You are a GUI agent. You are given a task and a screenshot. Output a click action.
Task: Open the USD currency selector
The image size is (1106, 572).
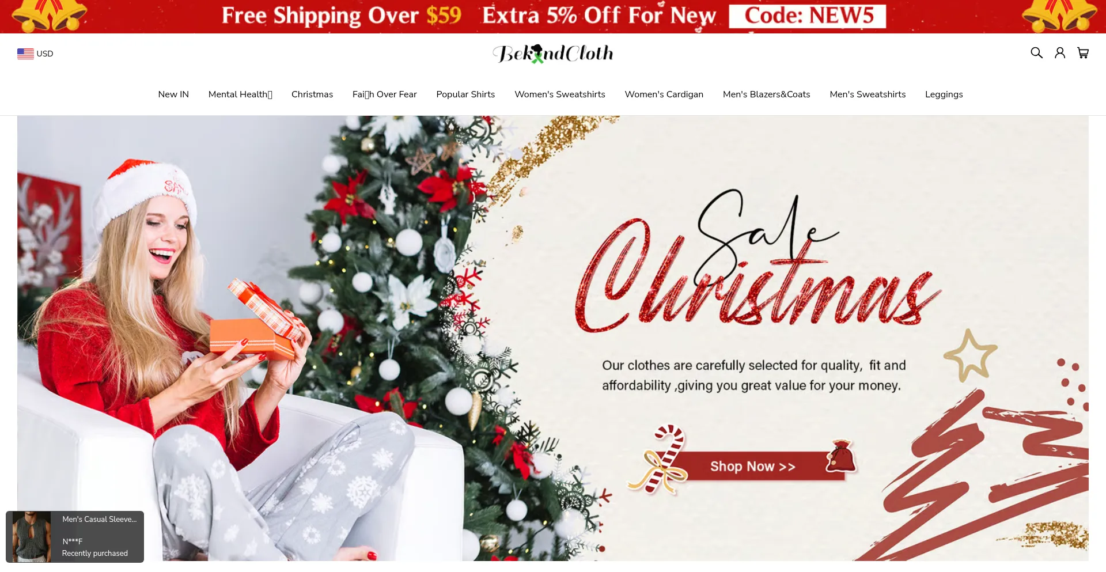[35, 54]
